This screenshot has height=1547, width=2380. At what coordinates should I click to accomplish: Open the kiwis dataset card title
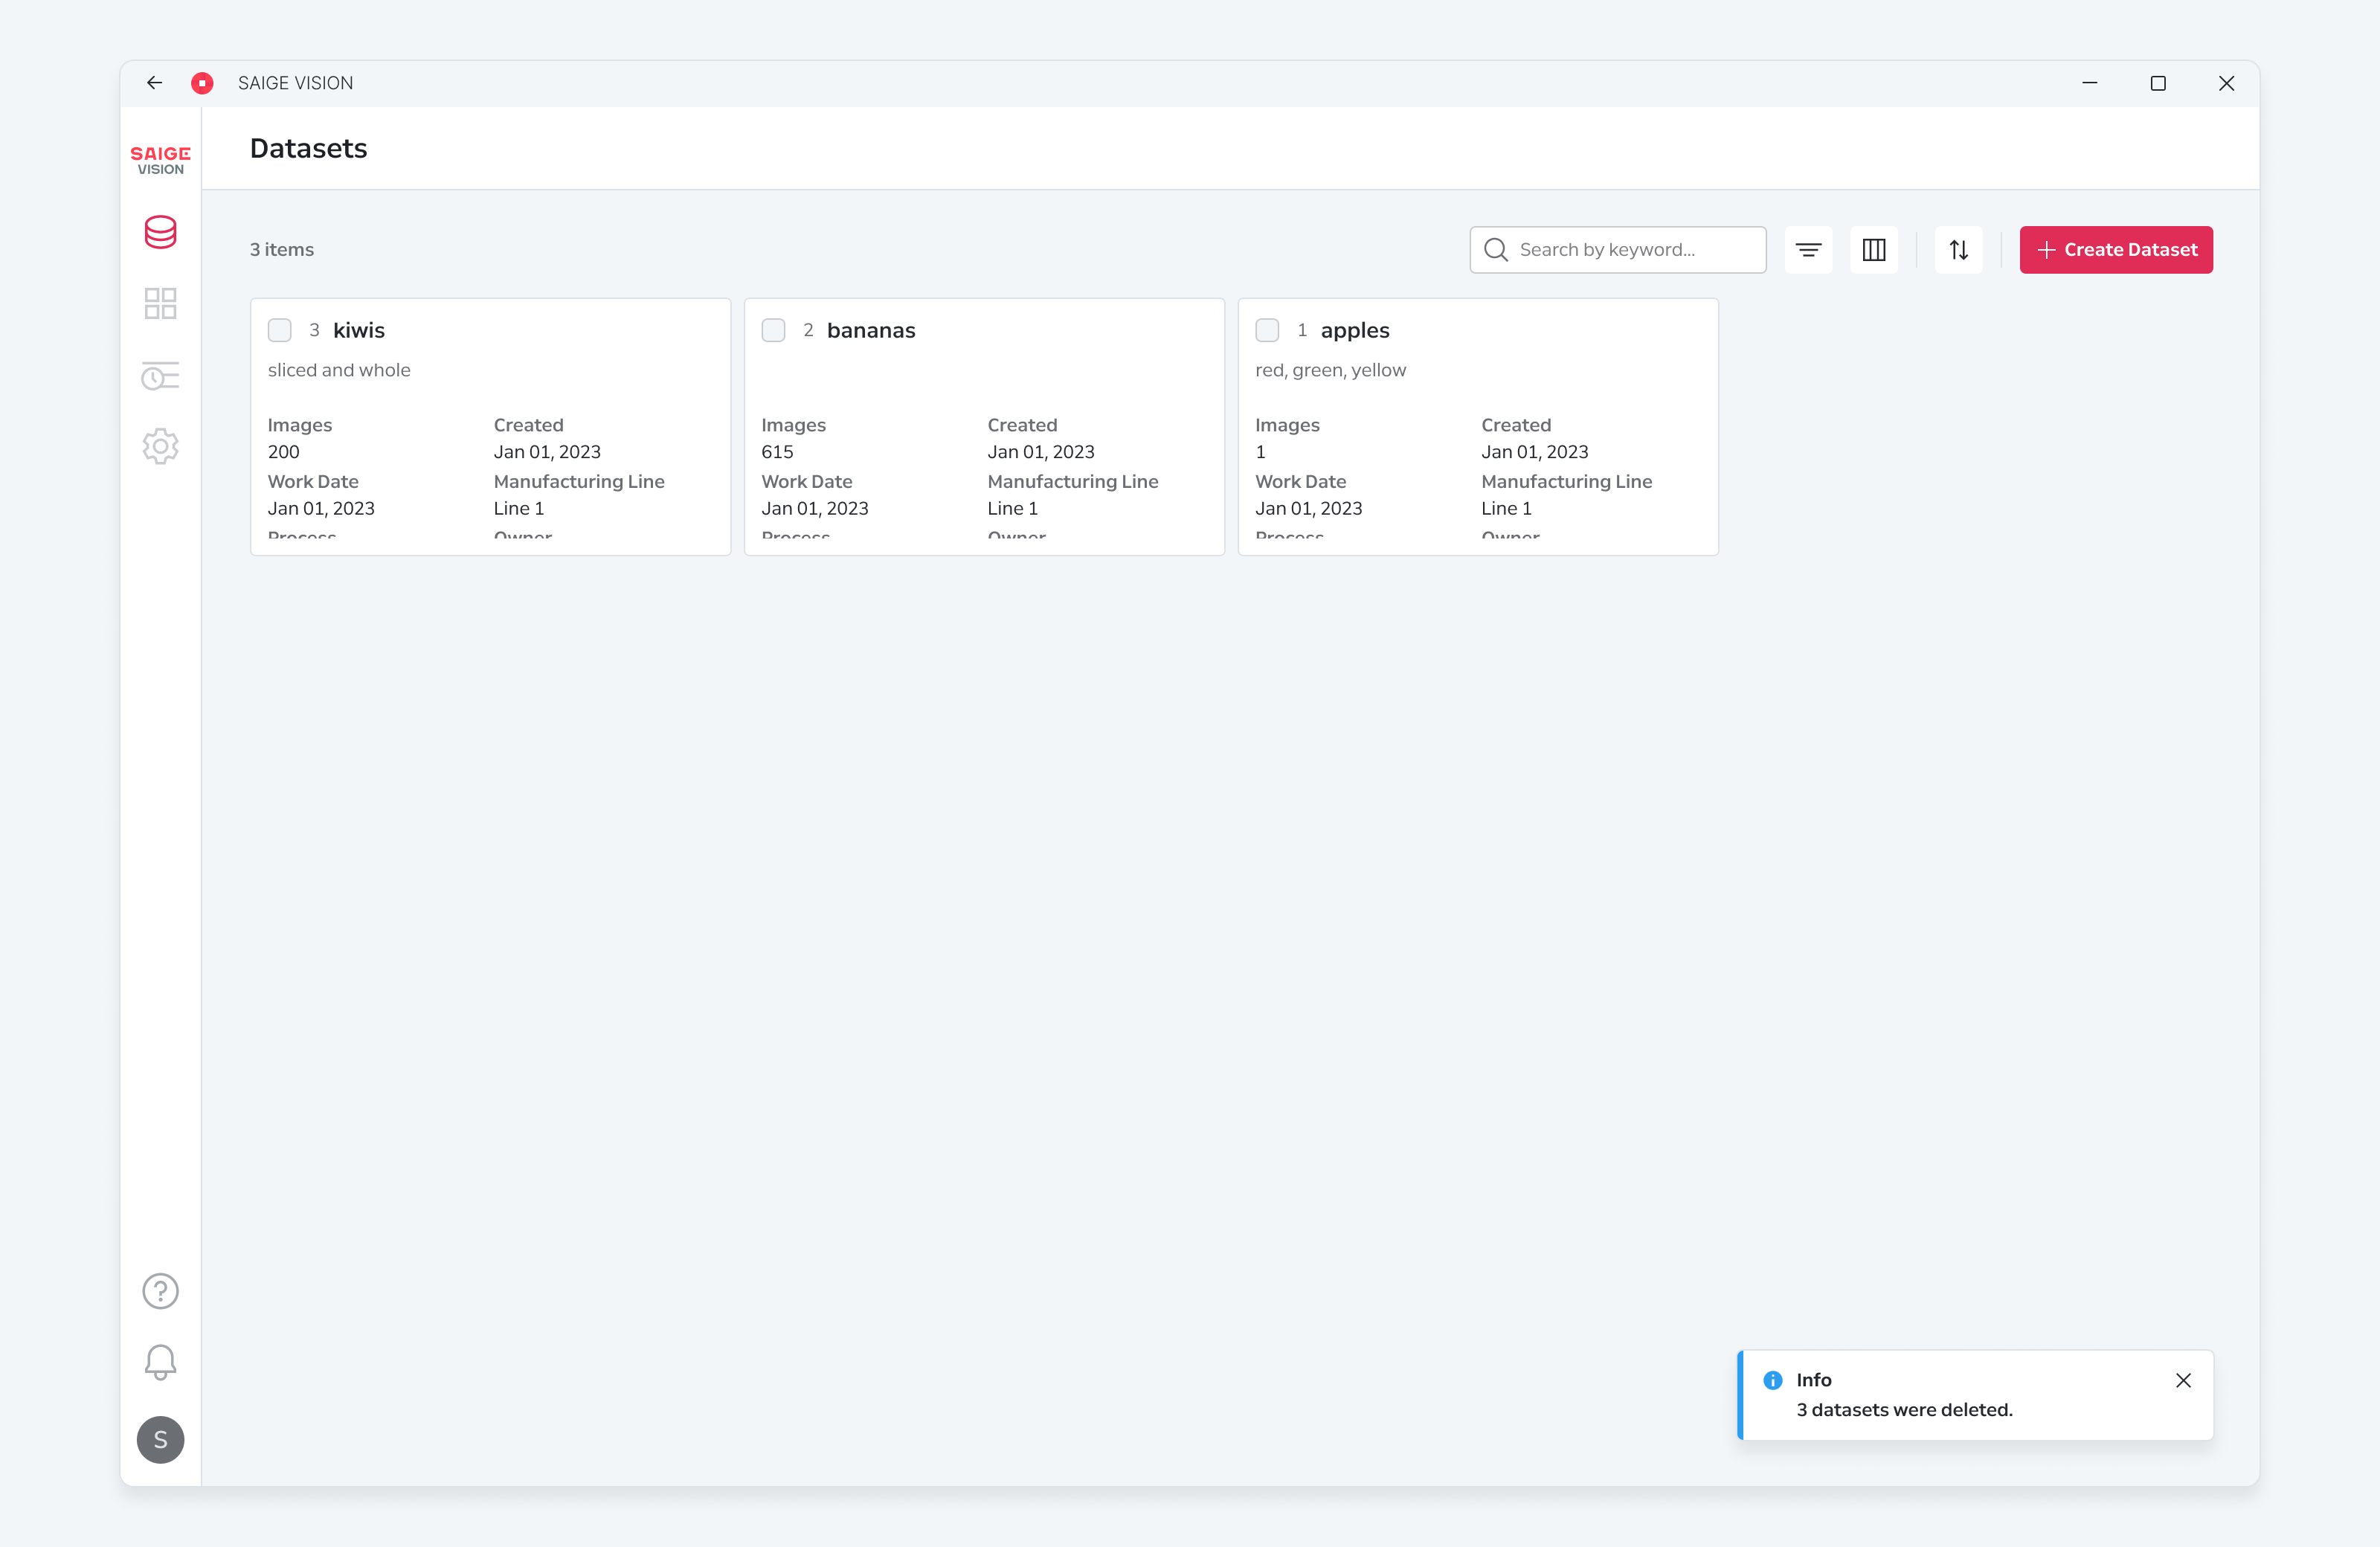click(x=359, y=330)
